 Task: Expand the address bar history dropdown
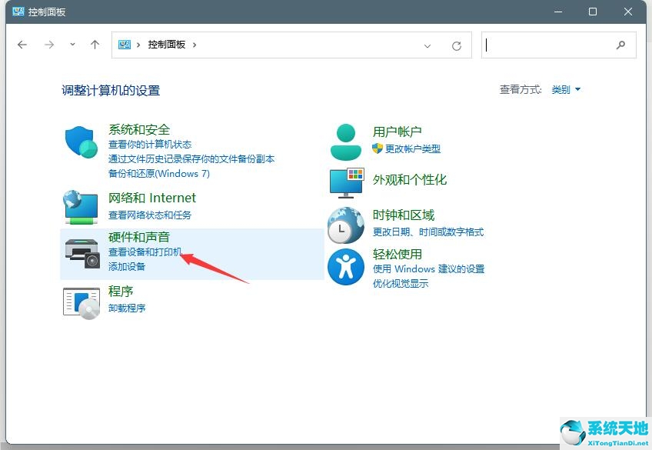[x=427, y=46]
